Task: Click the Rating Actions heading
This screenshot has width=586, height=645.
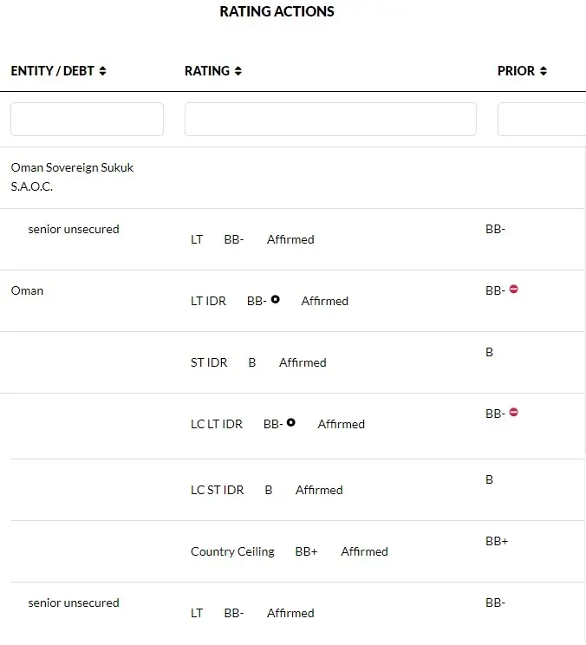Action: click(277, 11)
